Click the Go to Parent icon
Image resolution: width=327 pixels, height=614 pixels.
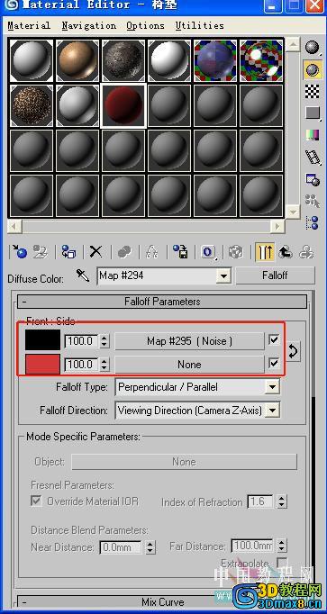pos(286,252)
